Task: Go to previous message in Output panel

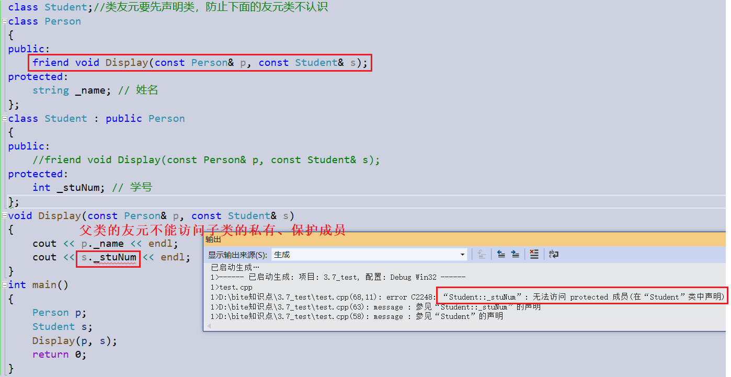Action: (x=501, y=254)
